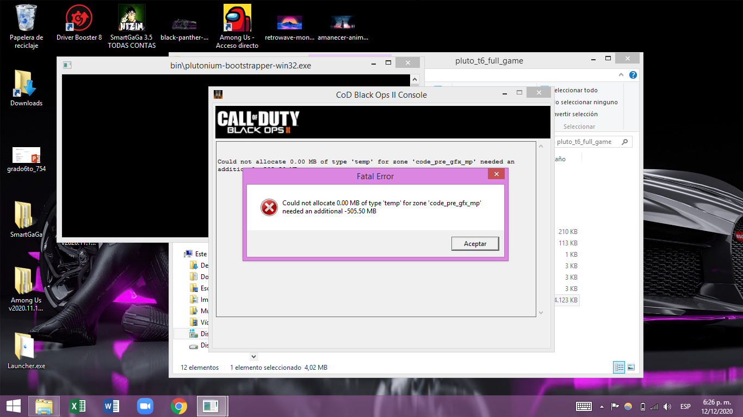This screenshot has height=417, width=743.
Task: Open File Explorer from the taskbar
Action: pos(44,406)
